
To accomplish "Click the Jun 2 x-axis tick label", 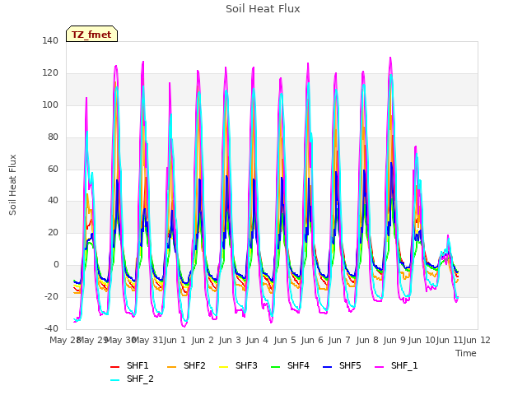I will click(x=203, y=340).
